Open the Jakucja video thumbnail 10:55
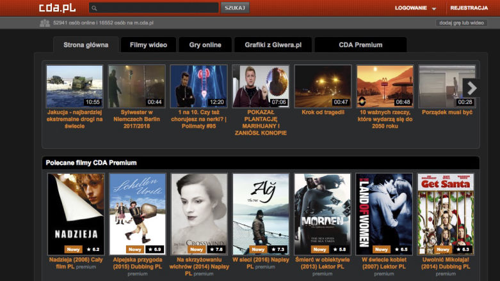Screen dimensions: 500x281 point(75,86)
